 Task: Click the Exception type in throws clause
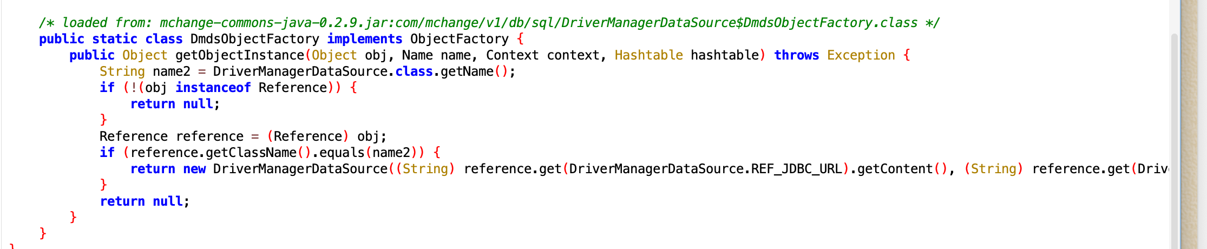coord(861,55)
